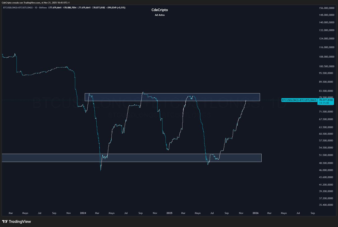Click the 2025 year label on the time axis
Viewport: 338px width, 227px height.
coord(169,213)
